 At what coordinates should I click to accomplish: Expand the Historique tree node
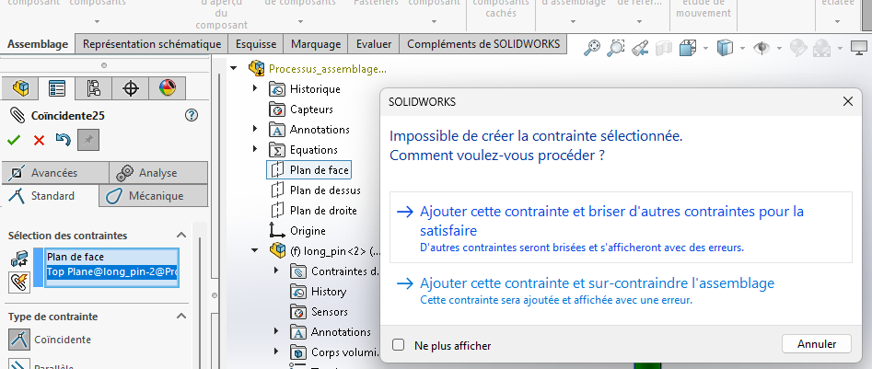coord(255,89)
